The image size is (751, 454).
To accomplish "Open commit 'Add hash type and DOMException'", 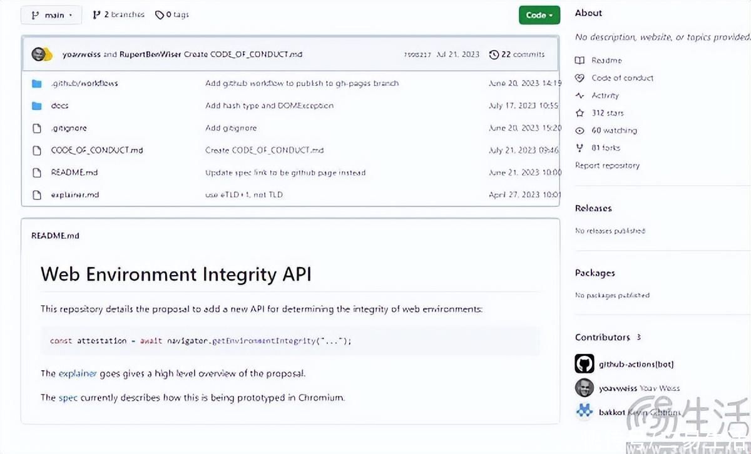I will (x=269, y=106).
